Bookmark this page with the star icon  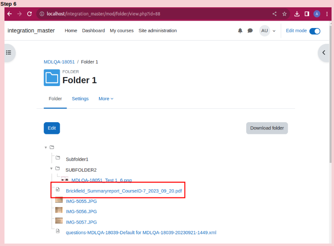coord(284,14)
